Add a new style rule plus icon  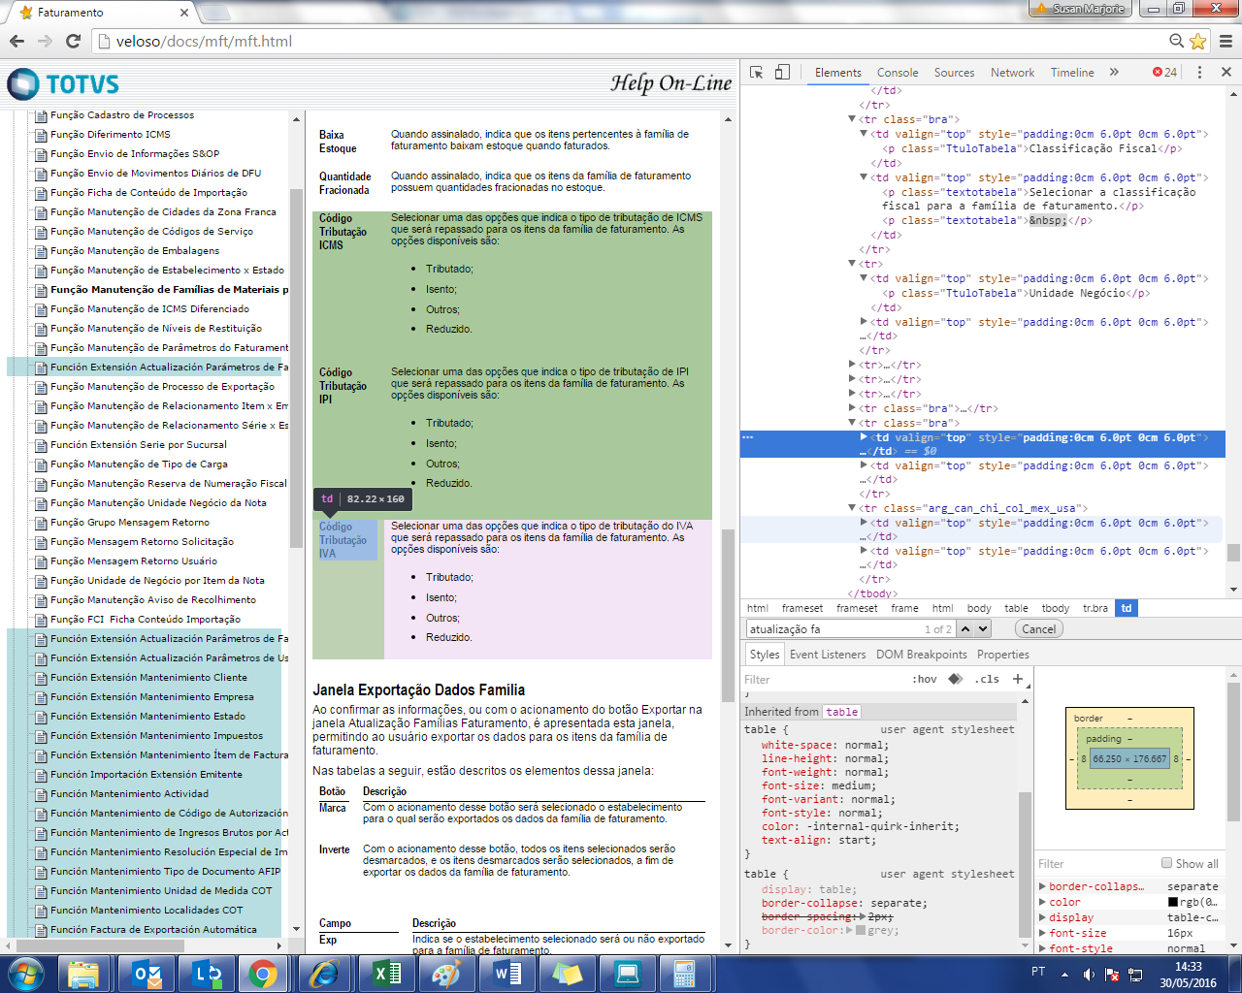click(1018, 679)
